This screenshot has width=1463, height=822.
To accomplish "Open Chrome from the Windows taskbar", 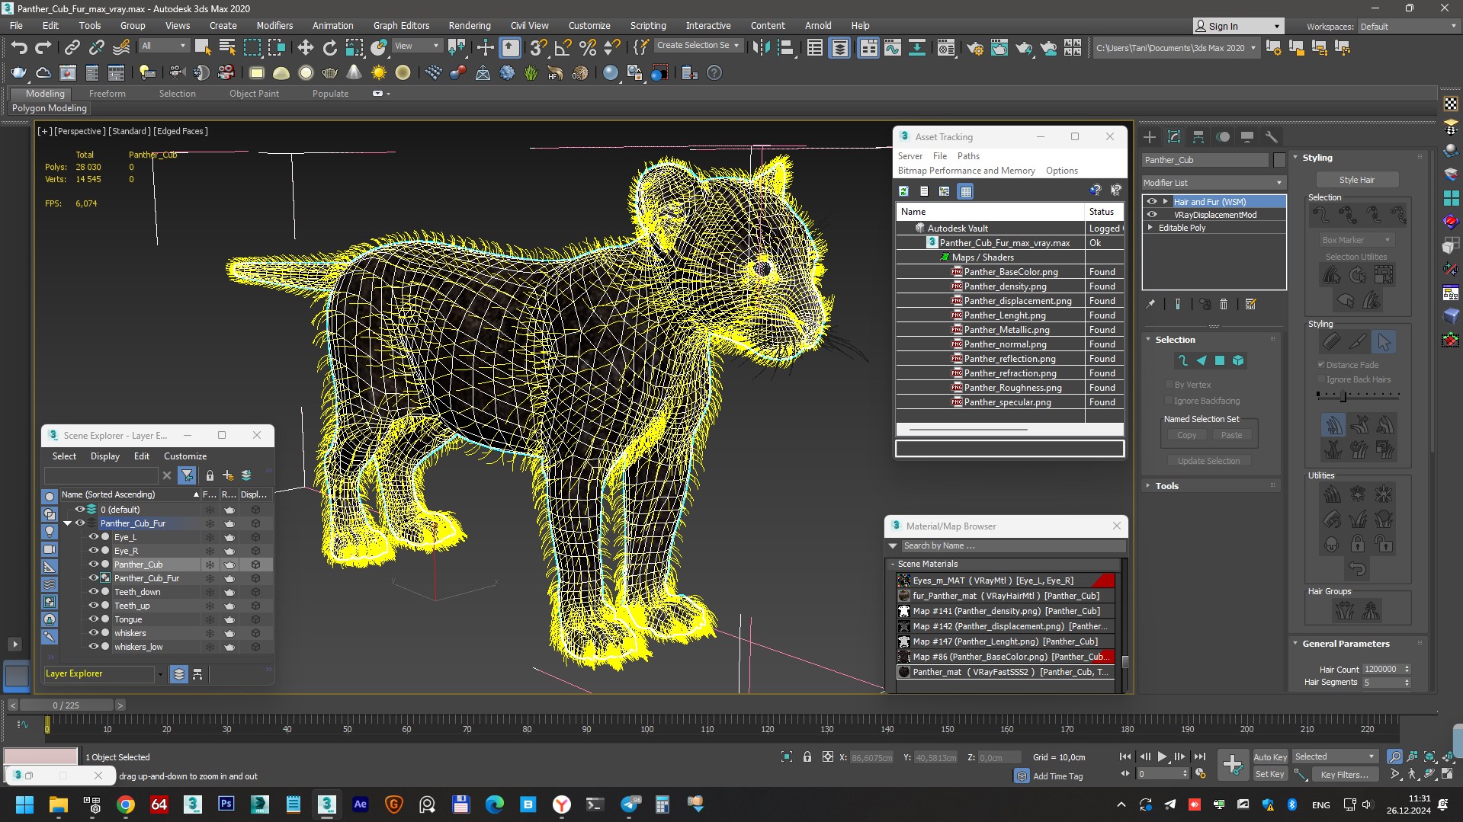I will pyautogui.click(x=126, y=804).
